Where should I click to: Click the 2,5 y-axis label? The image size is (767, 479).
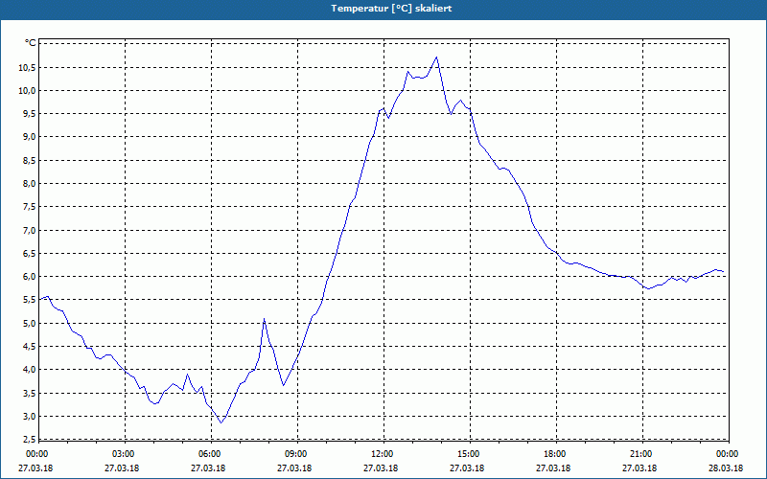pos(30,440)
